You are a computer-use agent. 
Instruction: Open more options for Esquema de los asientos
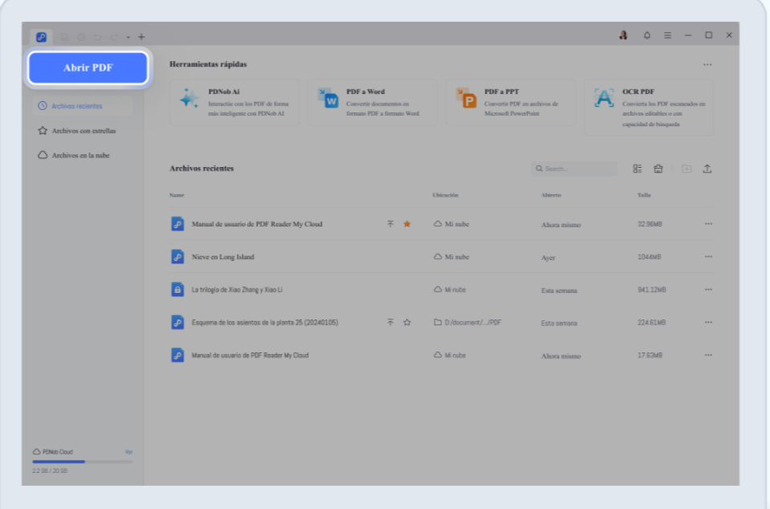point(708,323)
